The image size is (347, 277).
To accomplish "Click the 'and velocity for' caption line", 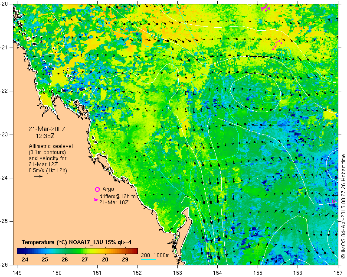I will pos(48,158).
